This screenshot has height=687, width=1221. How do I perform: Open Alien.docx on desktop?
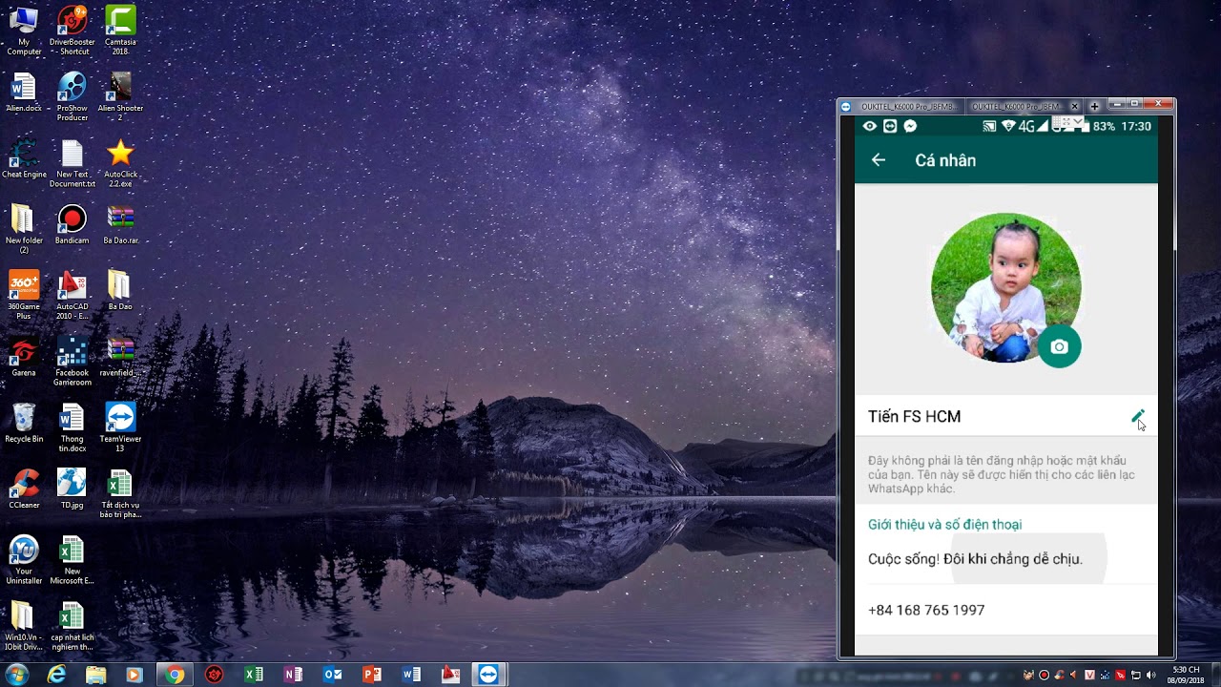(24, 93)
